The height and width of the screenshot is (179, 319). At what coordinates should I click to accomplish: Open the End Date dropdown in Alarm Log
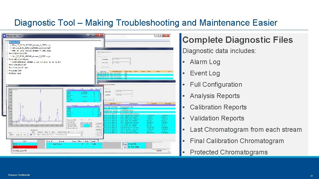pyautogui.click(x=130, y=63)
